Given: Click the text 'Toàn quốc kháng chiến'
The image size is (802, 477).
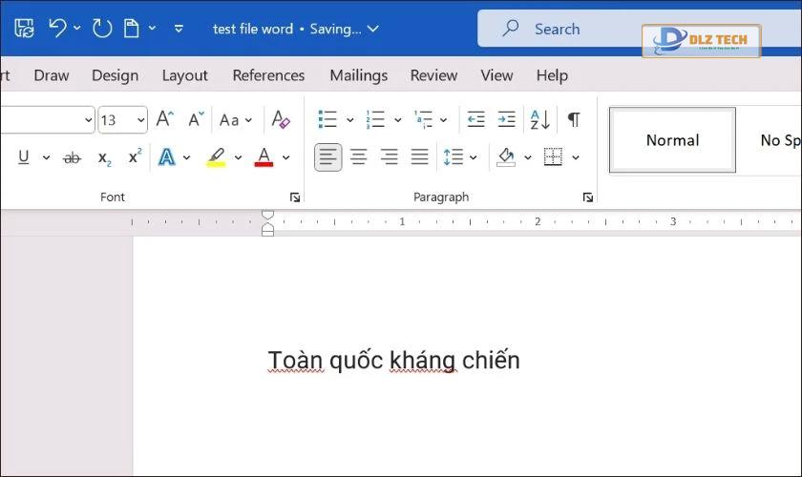Looking at the screenshot, I should [393, 361].
